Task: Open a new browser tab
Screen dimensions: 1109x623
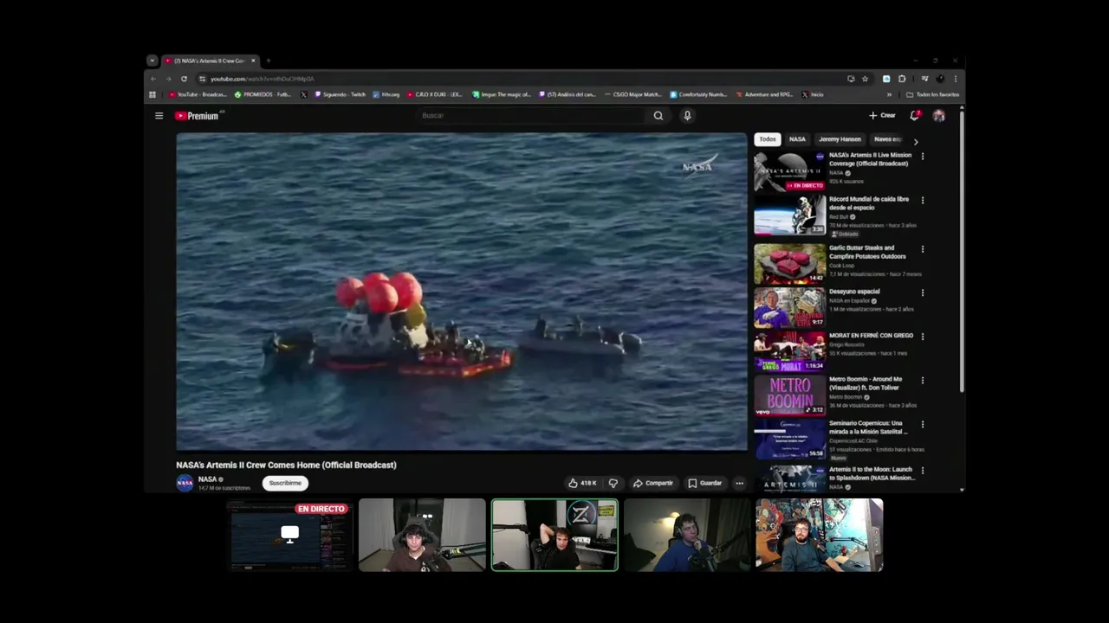Action: (x=269, y=61)
